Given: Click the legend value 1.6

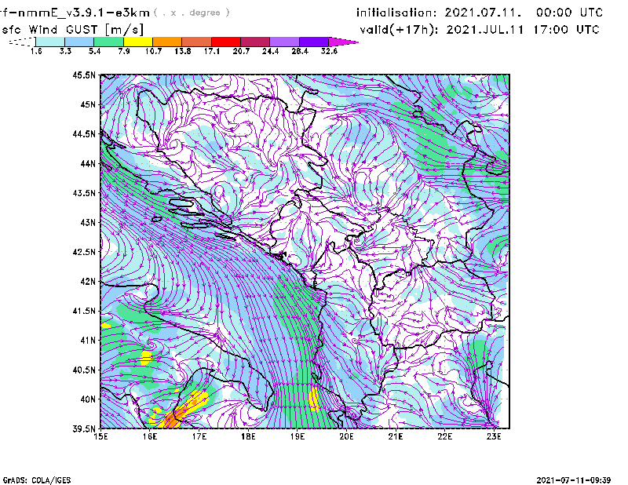Looking at the screenshot, I should click(x=36, y=51).
